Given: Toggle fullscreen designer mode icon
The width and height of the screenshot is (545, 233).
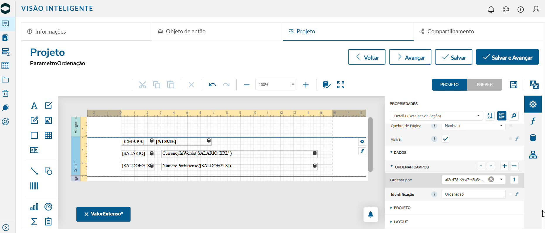Looking at the screenshot, I should click(341, 85).
